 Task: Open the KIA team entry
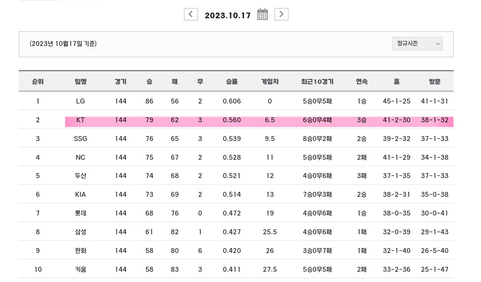tap(80, 195)
